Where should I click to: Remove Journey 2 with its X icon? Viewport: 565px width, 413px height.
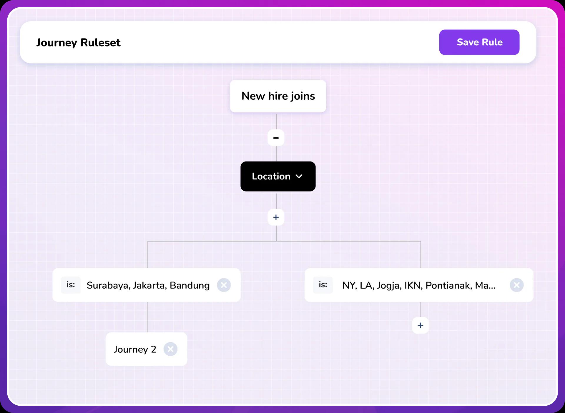pos(170,349)
